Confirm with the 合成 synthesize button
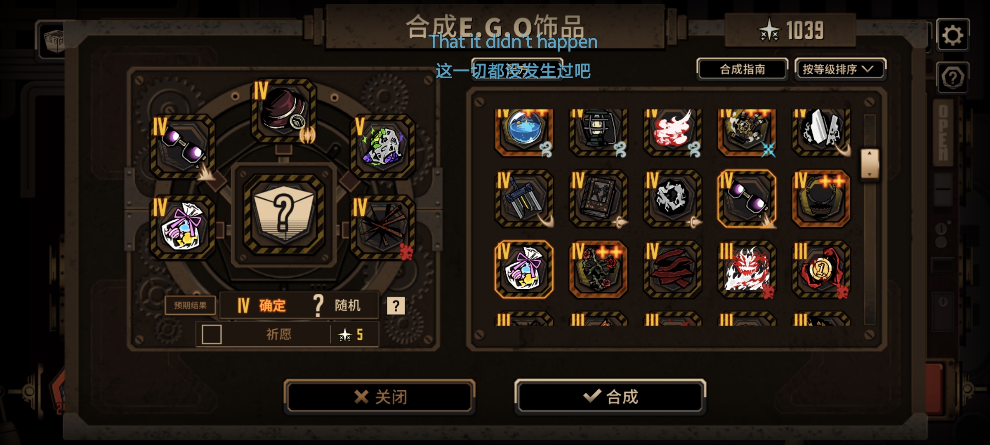990x445 pixels. click(x=610, y=397)
